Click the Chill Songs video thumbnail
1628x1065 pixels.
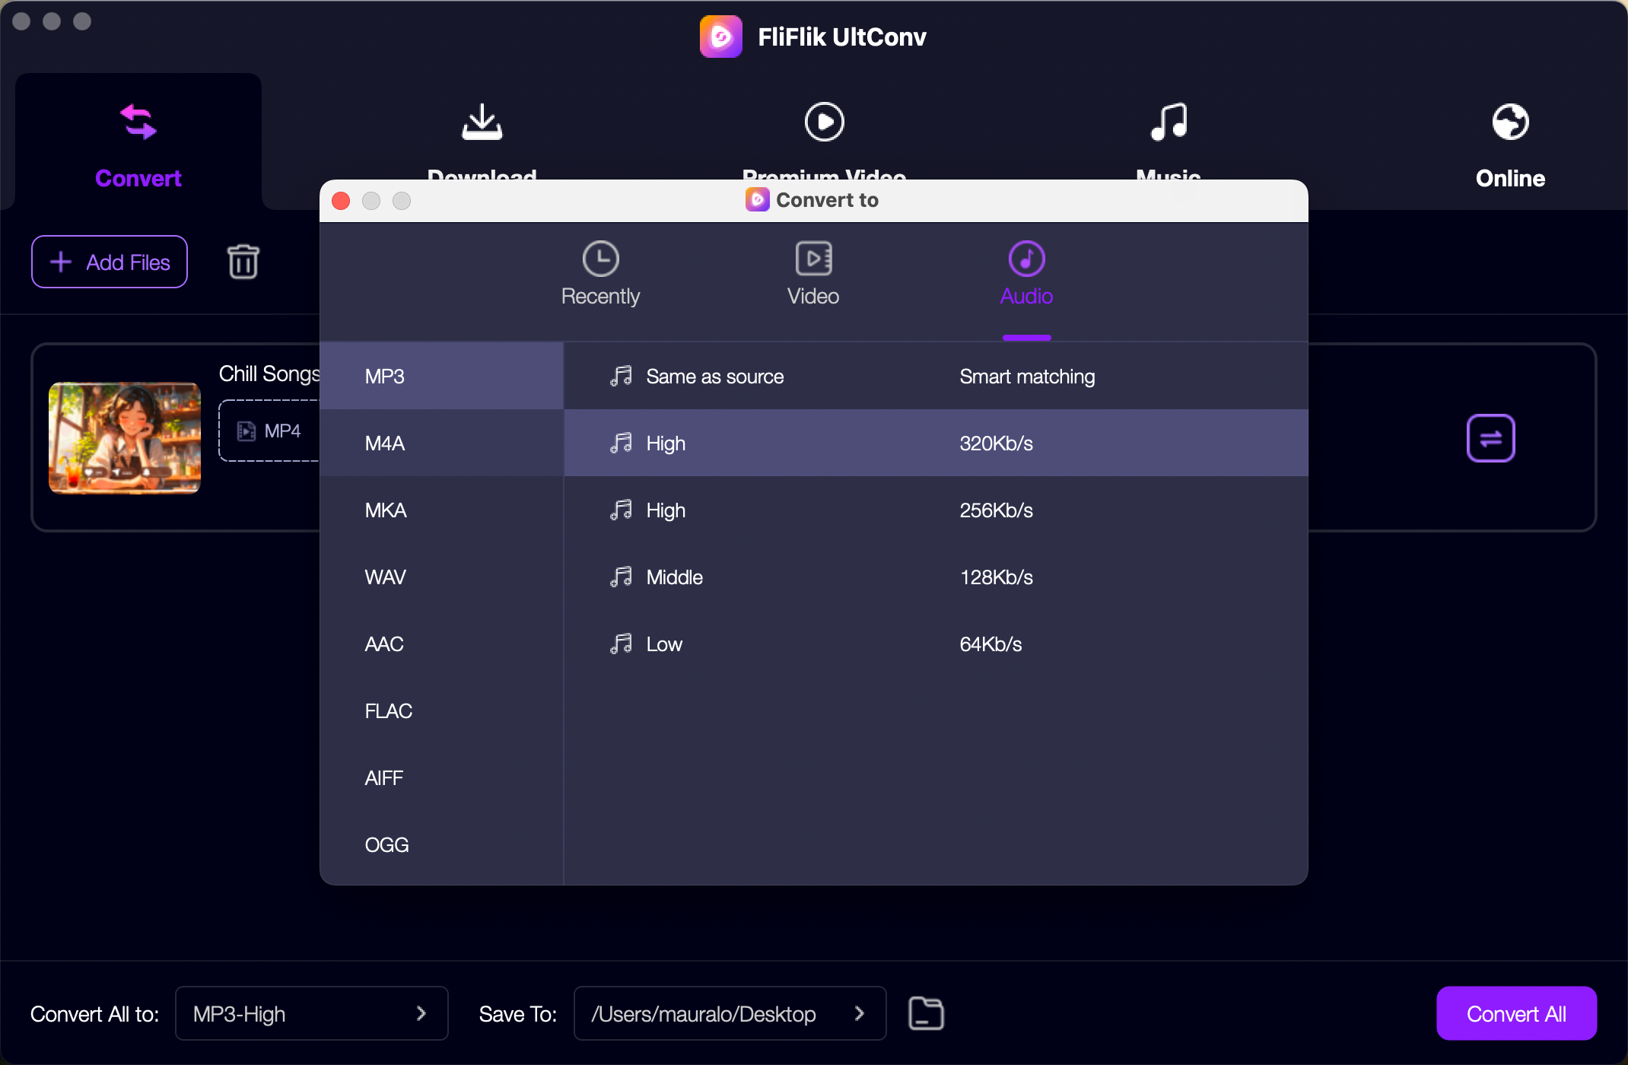(124, 438)
